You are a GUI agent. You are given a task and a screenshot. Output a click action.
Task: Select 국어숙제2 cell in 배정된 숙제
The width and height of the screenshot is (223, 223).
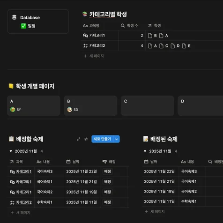point(193,192)
